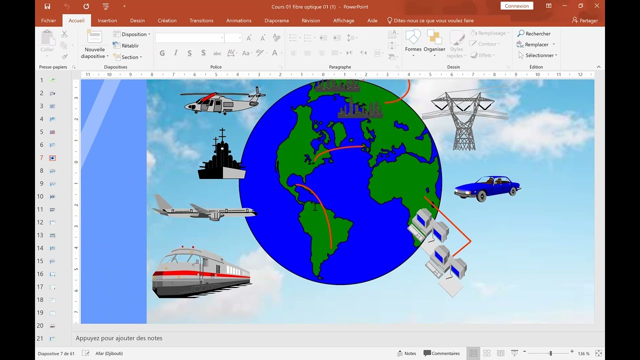The width and height of the screenshot is (640, 360).
Task: Open the font size combo box
Action: (x=233, y=38)
